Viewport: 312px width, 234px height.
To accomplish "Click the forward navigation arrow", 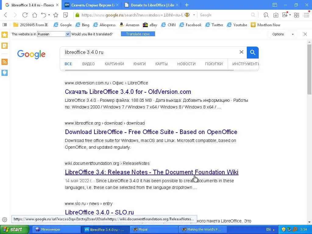I will tap(15, 15).
